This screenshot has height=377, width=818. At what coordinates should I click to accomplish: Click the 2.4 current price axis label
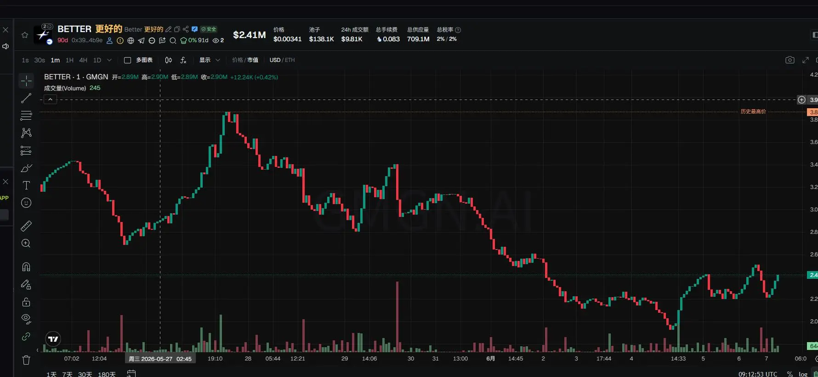[812, 275]
